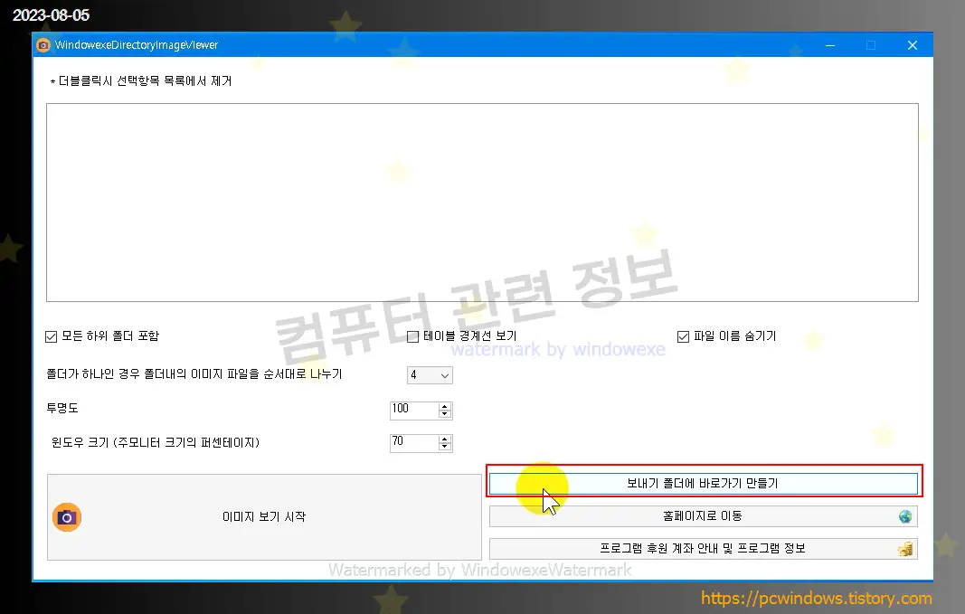Enable the 테이블 경계선 보기 checkbox
The height and width of the screenshot is (614, 965).
coord(413,336)
